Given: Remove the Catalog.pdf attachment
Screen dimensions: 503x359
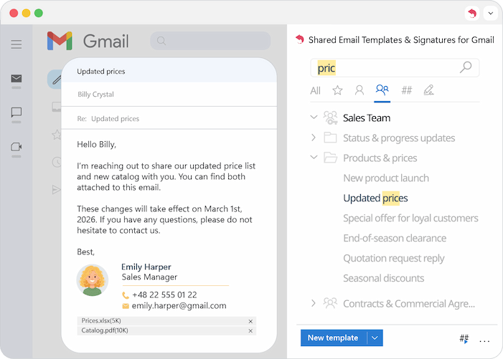Looking at the screenshot, I should coord(250,331).
